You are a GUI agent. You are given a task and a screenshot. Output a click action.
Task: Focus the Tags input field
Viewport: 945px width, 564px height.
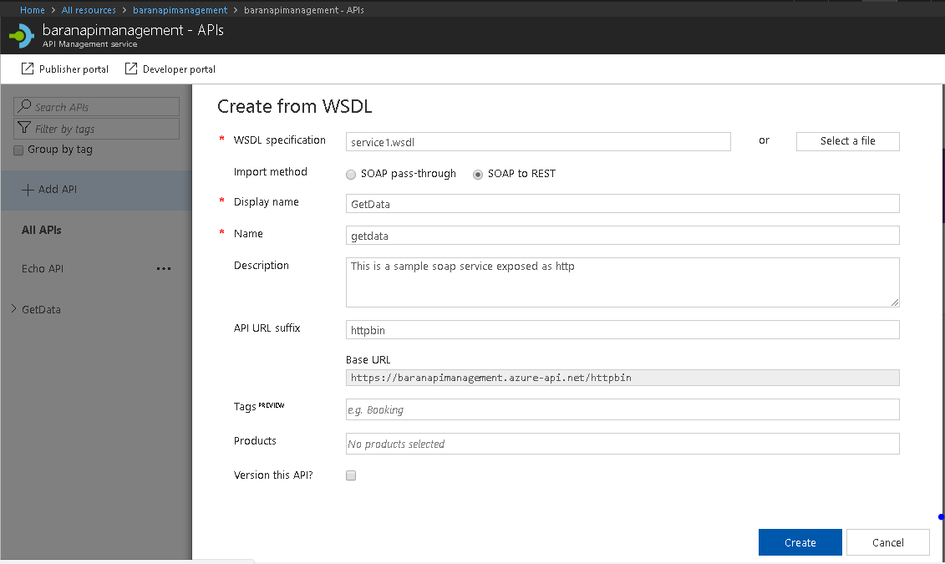[622, 409]
